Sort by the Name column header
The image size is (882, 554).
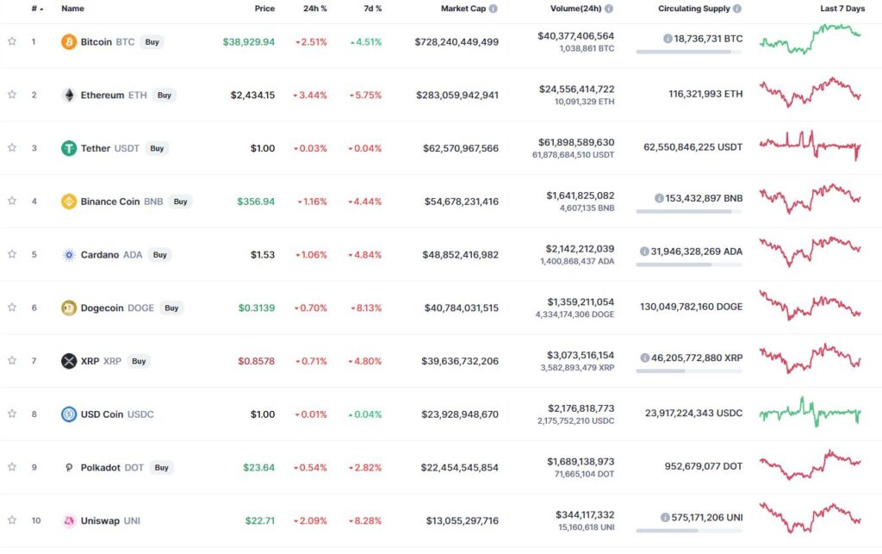pos(72,9)
